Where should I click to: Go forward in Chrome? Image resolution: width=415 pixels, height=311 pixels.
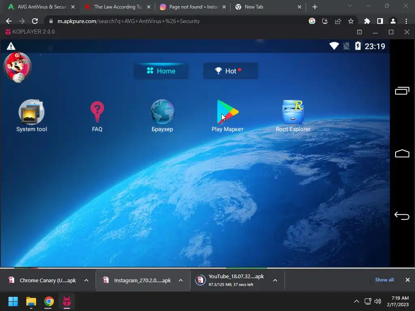click(x=22, y=21)
